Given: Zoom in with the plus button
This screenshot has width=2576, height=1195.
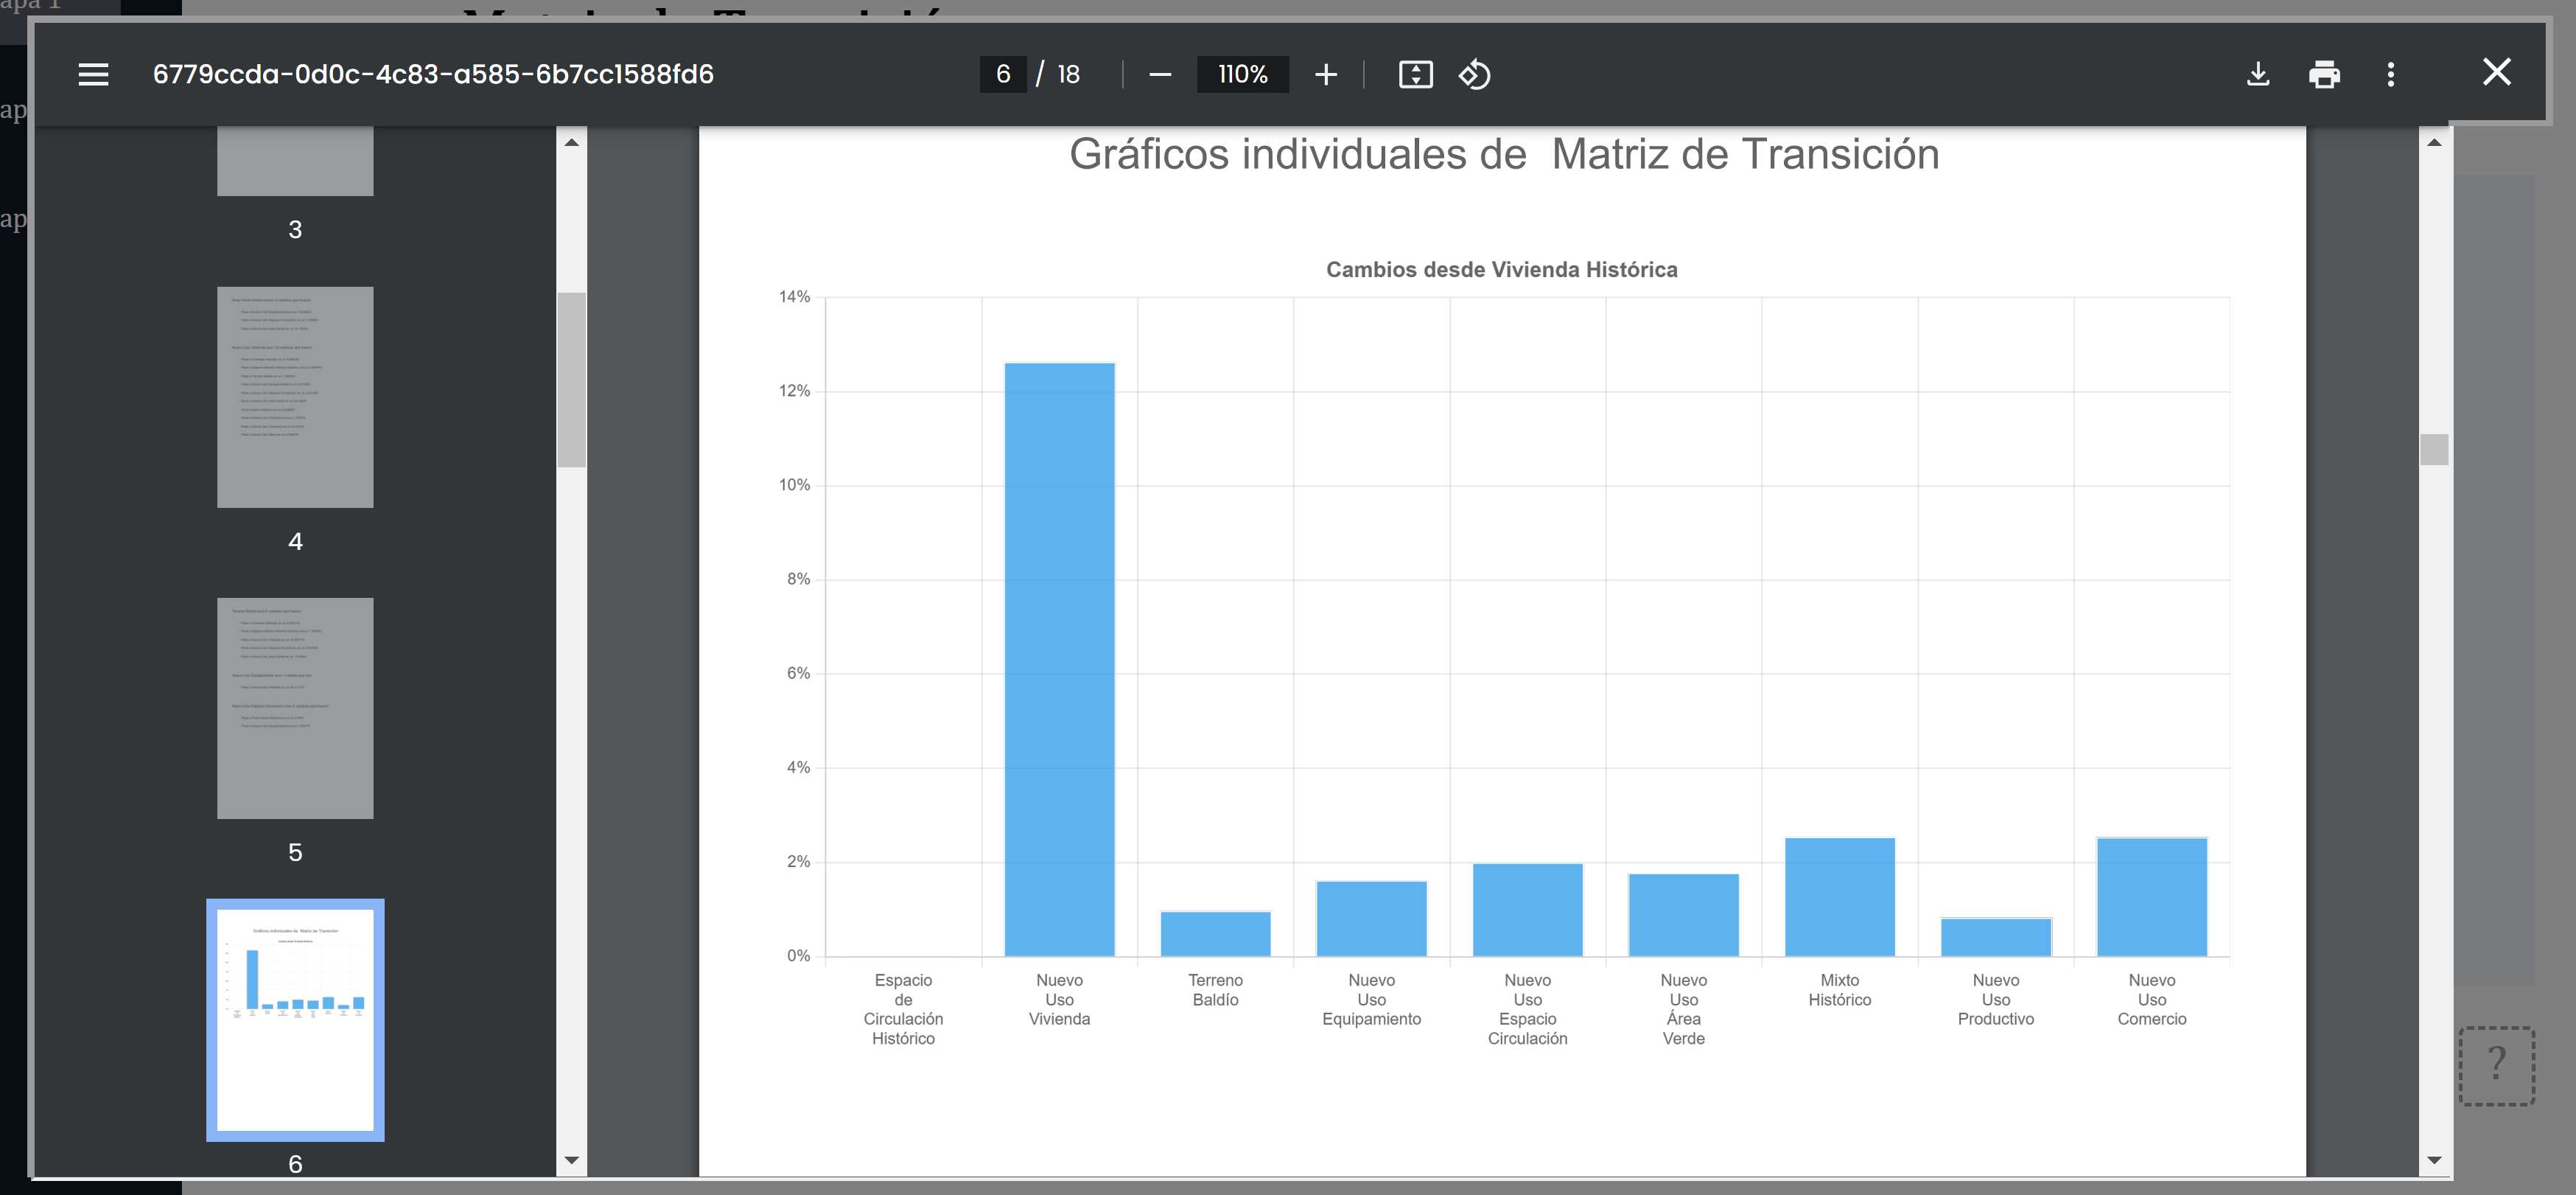Looking at the screenshot, I should (1326, 74).
